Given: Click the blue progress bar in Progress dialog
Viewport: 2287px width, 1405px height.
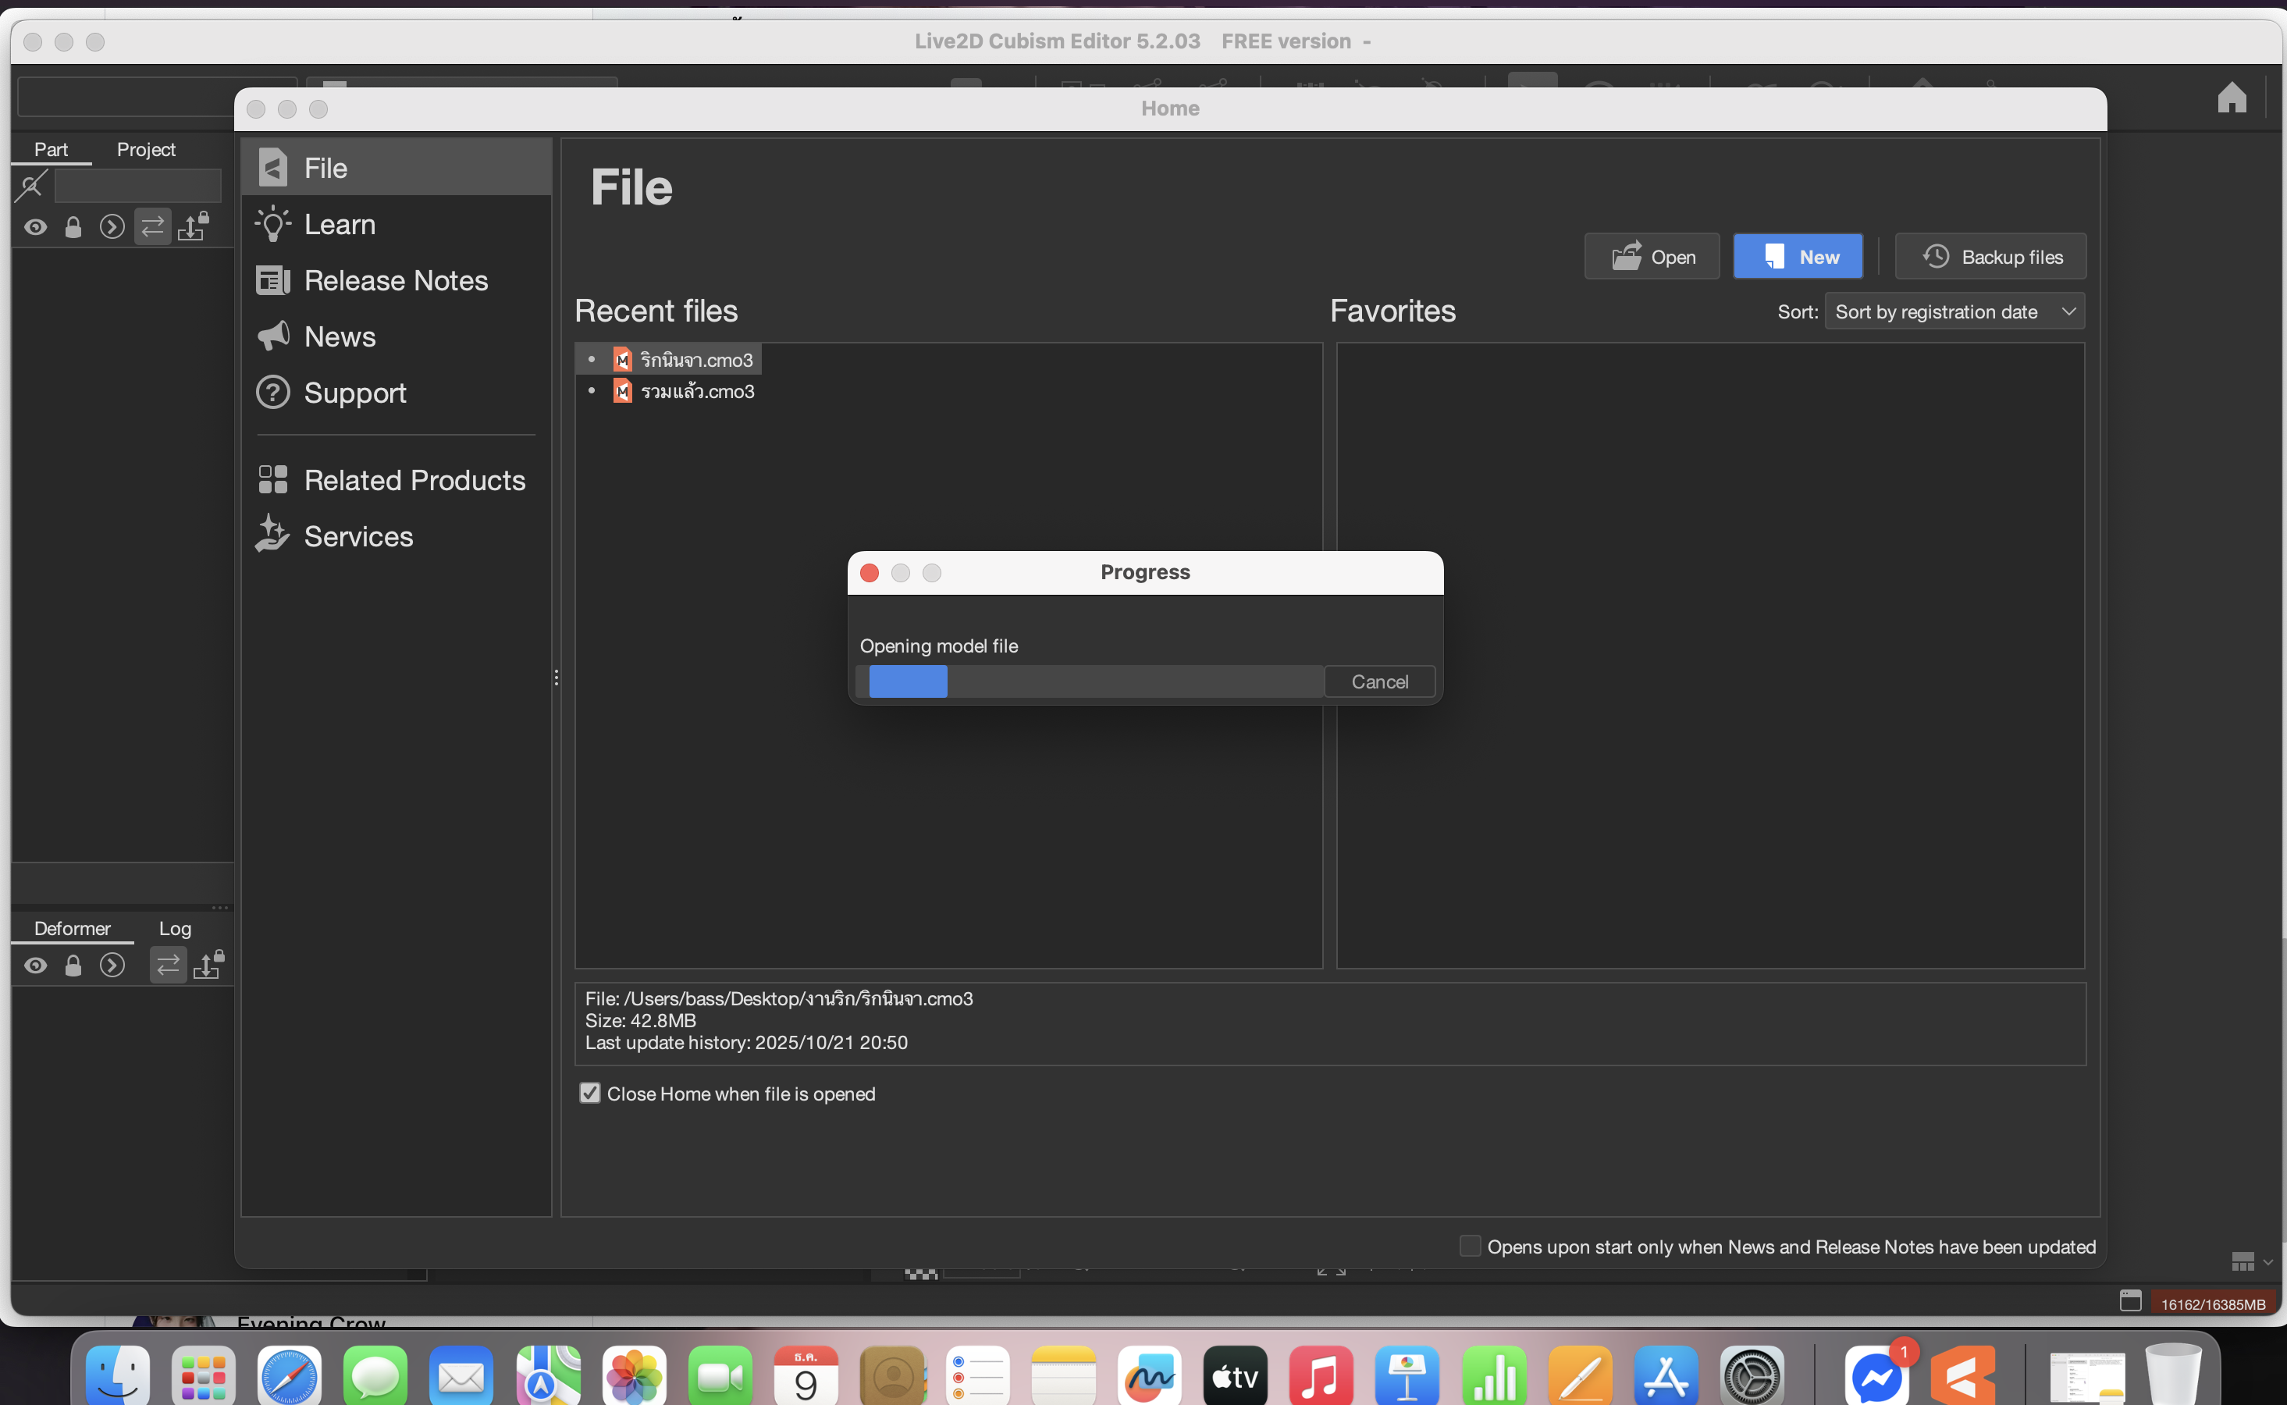Looking at the screenshot, I should coord(908,681).
